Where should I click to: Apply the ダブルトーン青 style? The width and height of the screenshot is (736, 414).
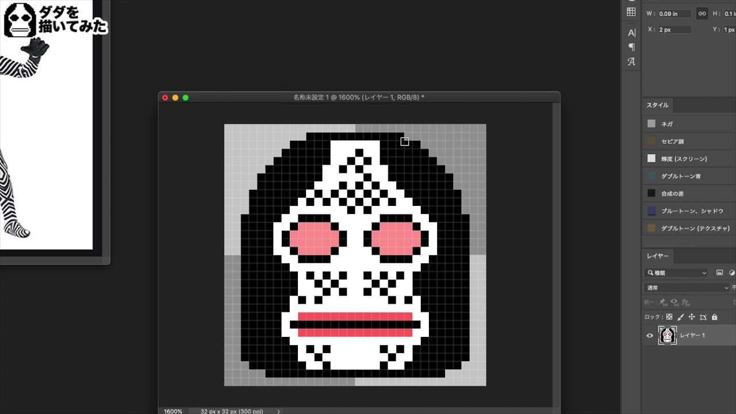tap(689, 176)
